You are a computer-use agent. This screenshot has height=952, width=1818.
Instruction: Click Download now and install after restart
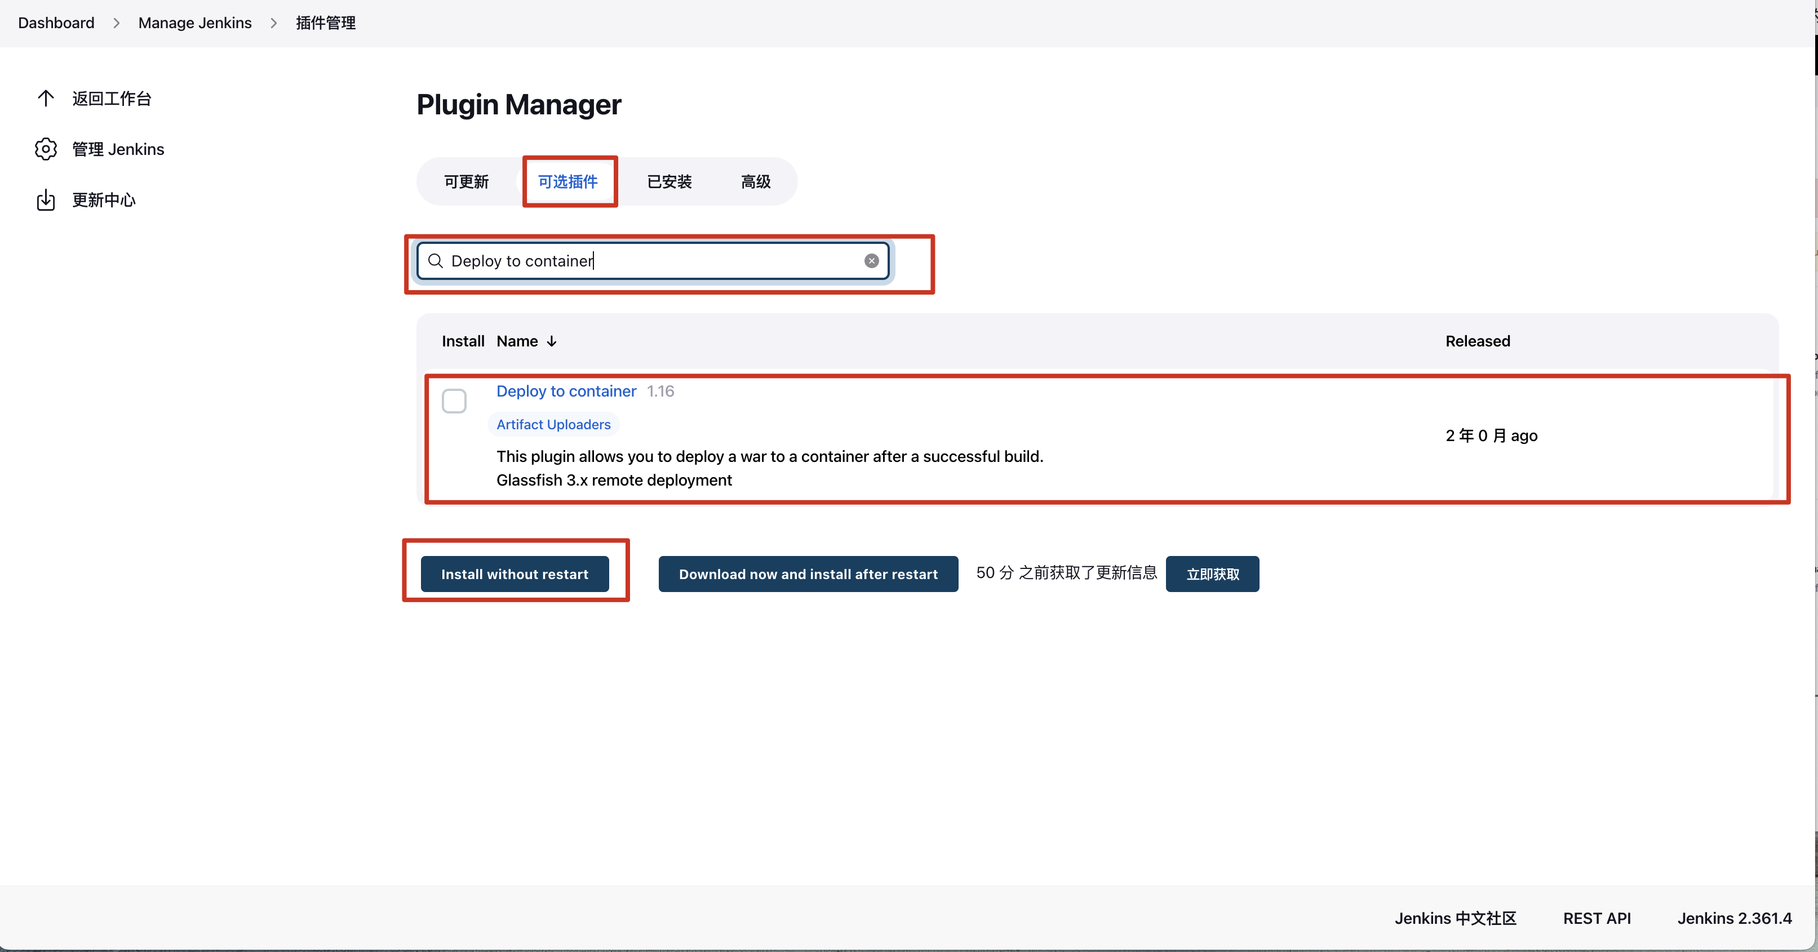click(808, 574)
